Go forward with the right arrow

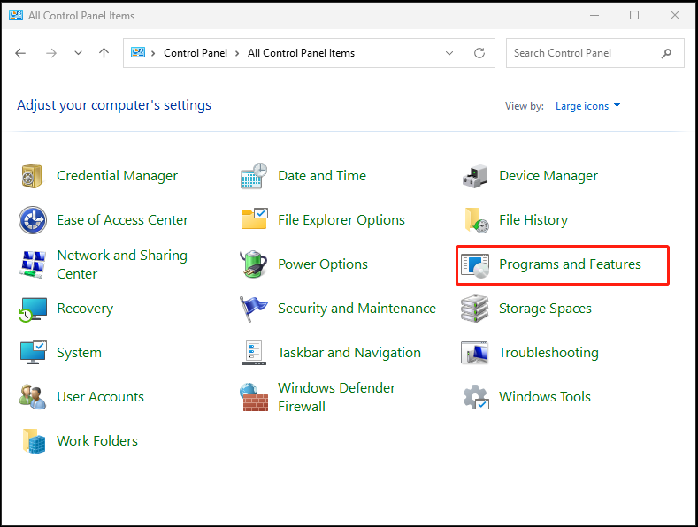coord(51,53)
